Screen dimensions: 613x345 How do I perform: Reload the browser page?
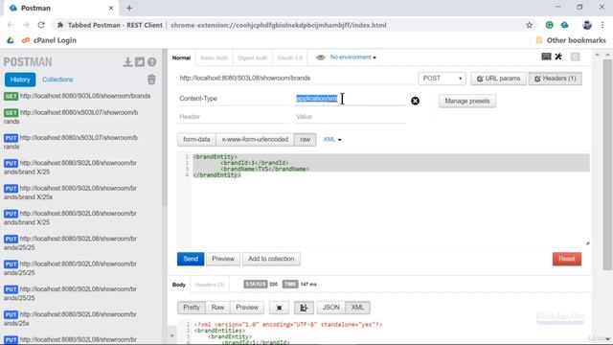[41, 25]
